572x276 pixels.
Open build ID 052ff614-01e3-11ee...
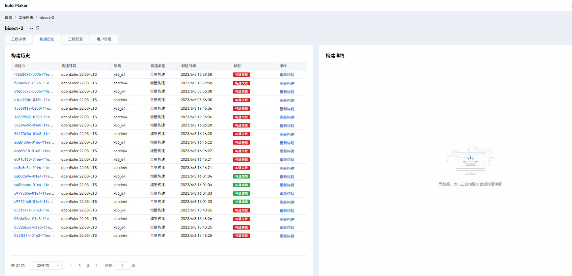click(34, 236)
